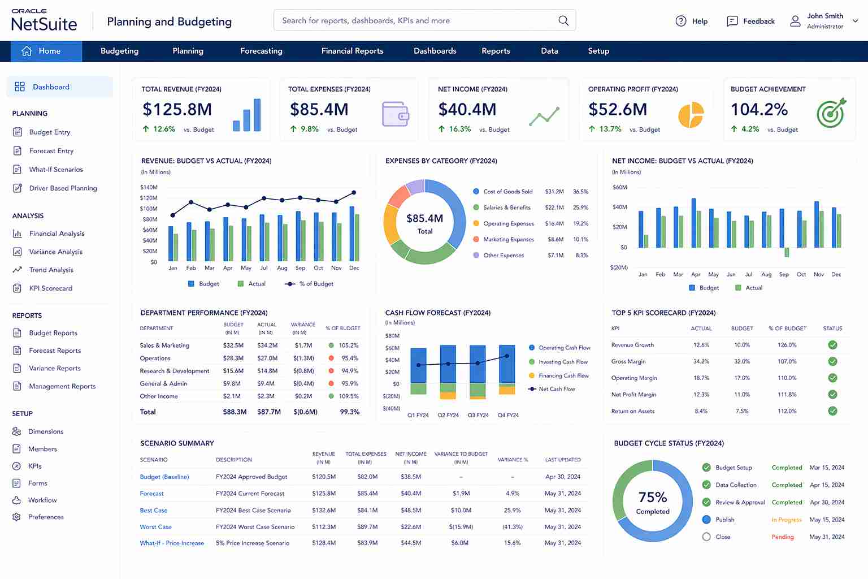This screenshot has height=579, width=868.
Task: Click Net Income $40.4M value
Action: tap(467, 109)
